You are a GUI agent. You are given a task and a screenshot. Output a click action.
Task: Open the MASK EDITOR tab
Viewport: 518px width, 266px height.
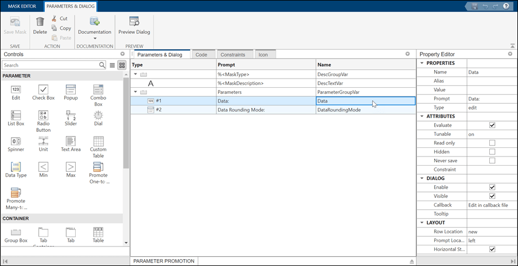coord(21,6)
